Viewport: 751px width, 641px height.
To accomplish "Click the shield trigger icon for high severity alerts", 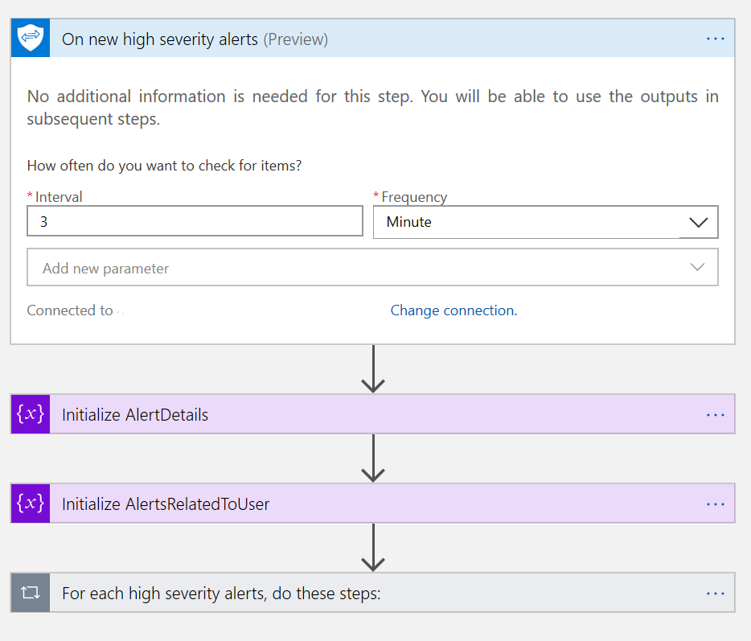I will (x=31, y=38).
